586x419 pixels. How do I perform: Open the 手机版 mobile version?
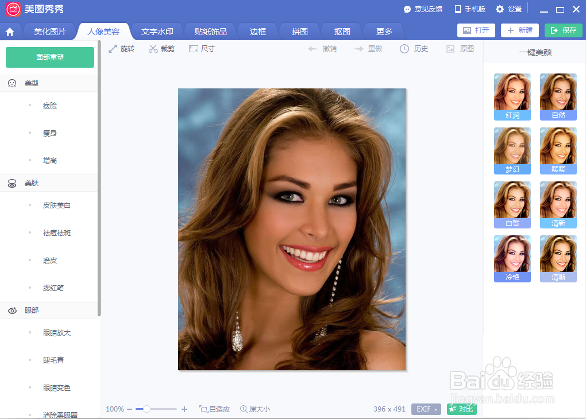click(470, 9)
